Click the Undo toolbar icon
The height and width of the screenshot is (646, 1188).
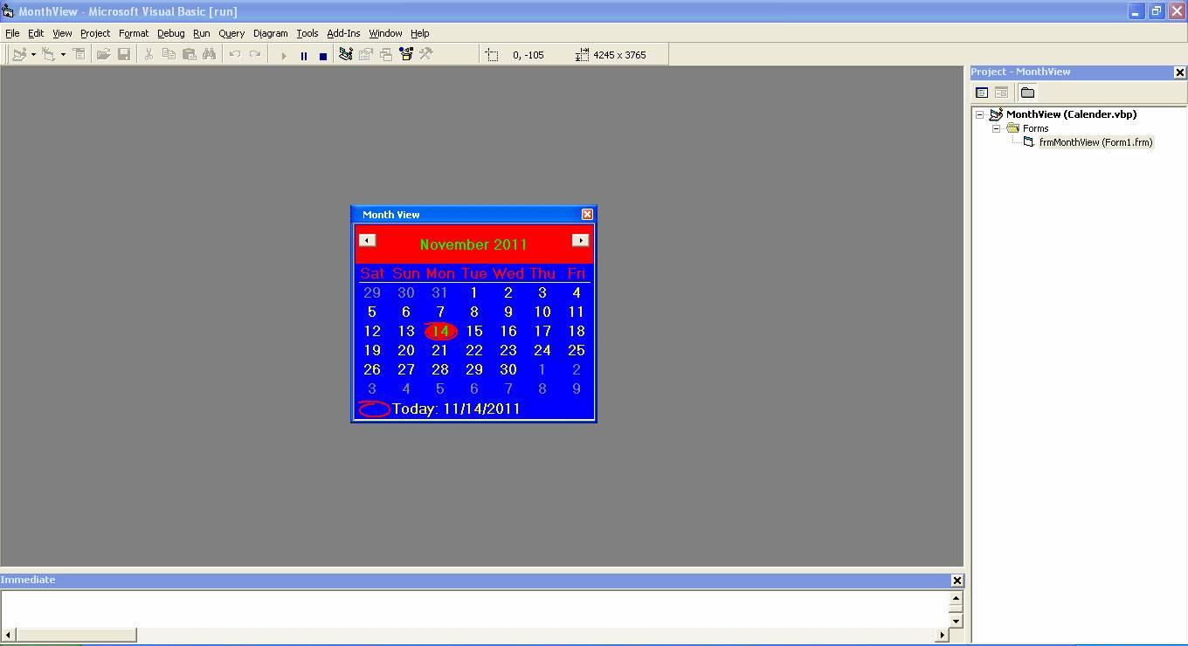234,54
